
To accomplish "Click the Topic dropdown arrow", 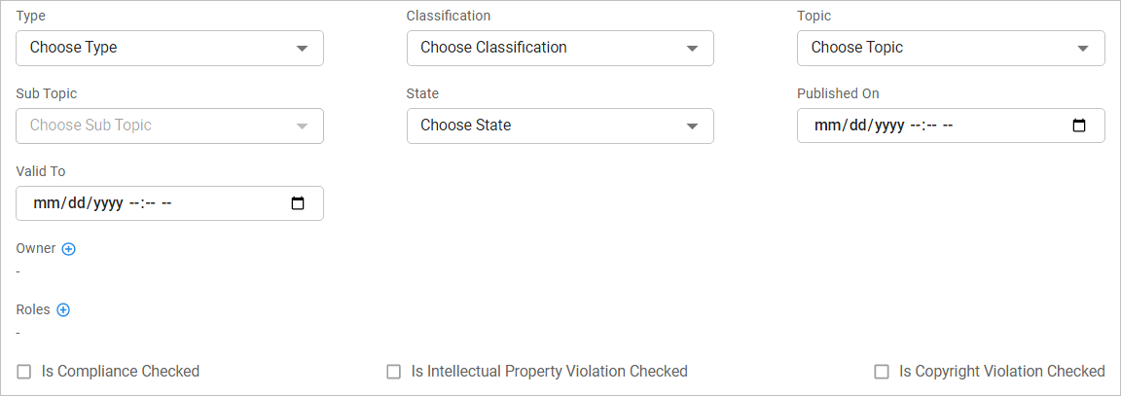I will [1083, 49].
